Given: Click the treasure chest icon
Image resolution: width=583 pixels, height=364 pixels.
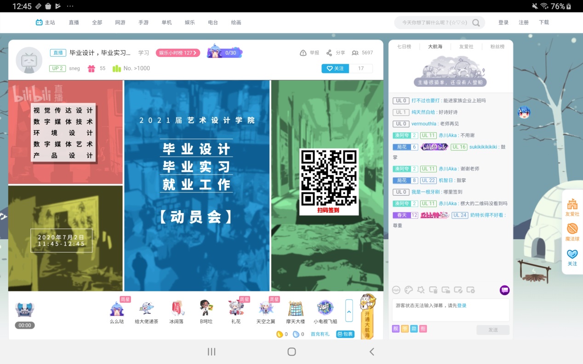Looking at the screenshot, I should (24, 310).
